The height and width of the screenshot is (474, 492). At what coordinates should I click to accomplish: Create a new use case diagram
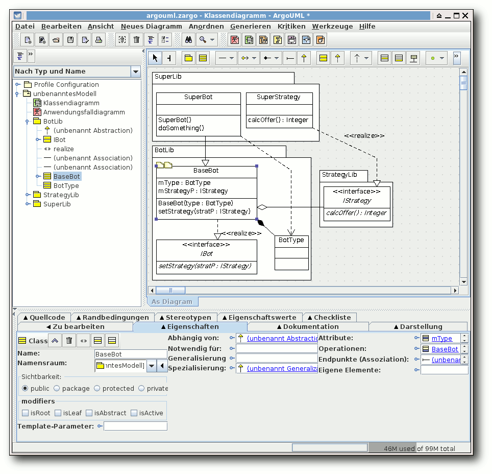pos(235,40)
